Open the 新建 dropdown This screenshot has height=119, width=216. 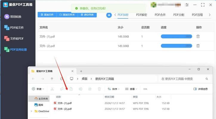point(38,89)
